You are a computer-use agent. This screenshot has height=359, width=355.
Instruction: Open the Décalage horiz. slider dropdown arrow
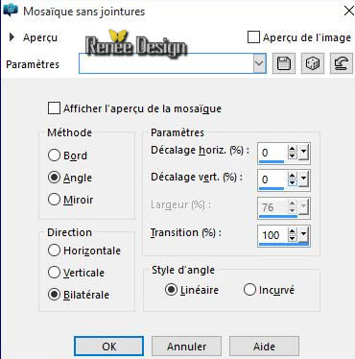click(303, 153)
